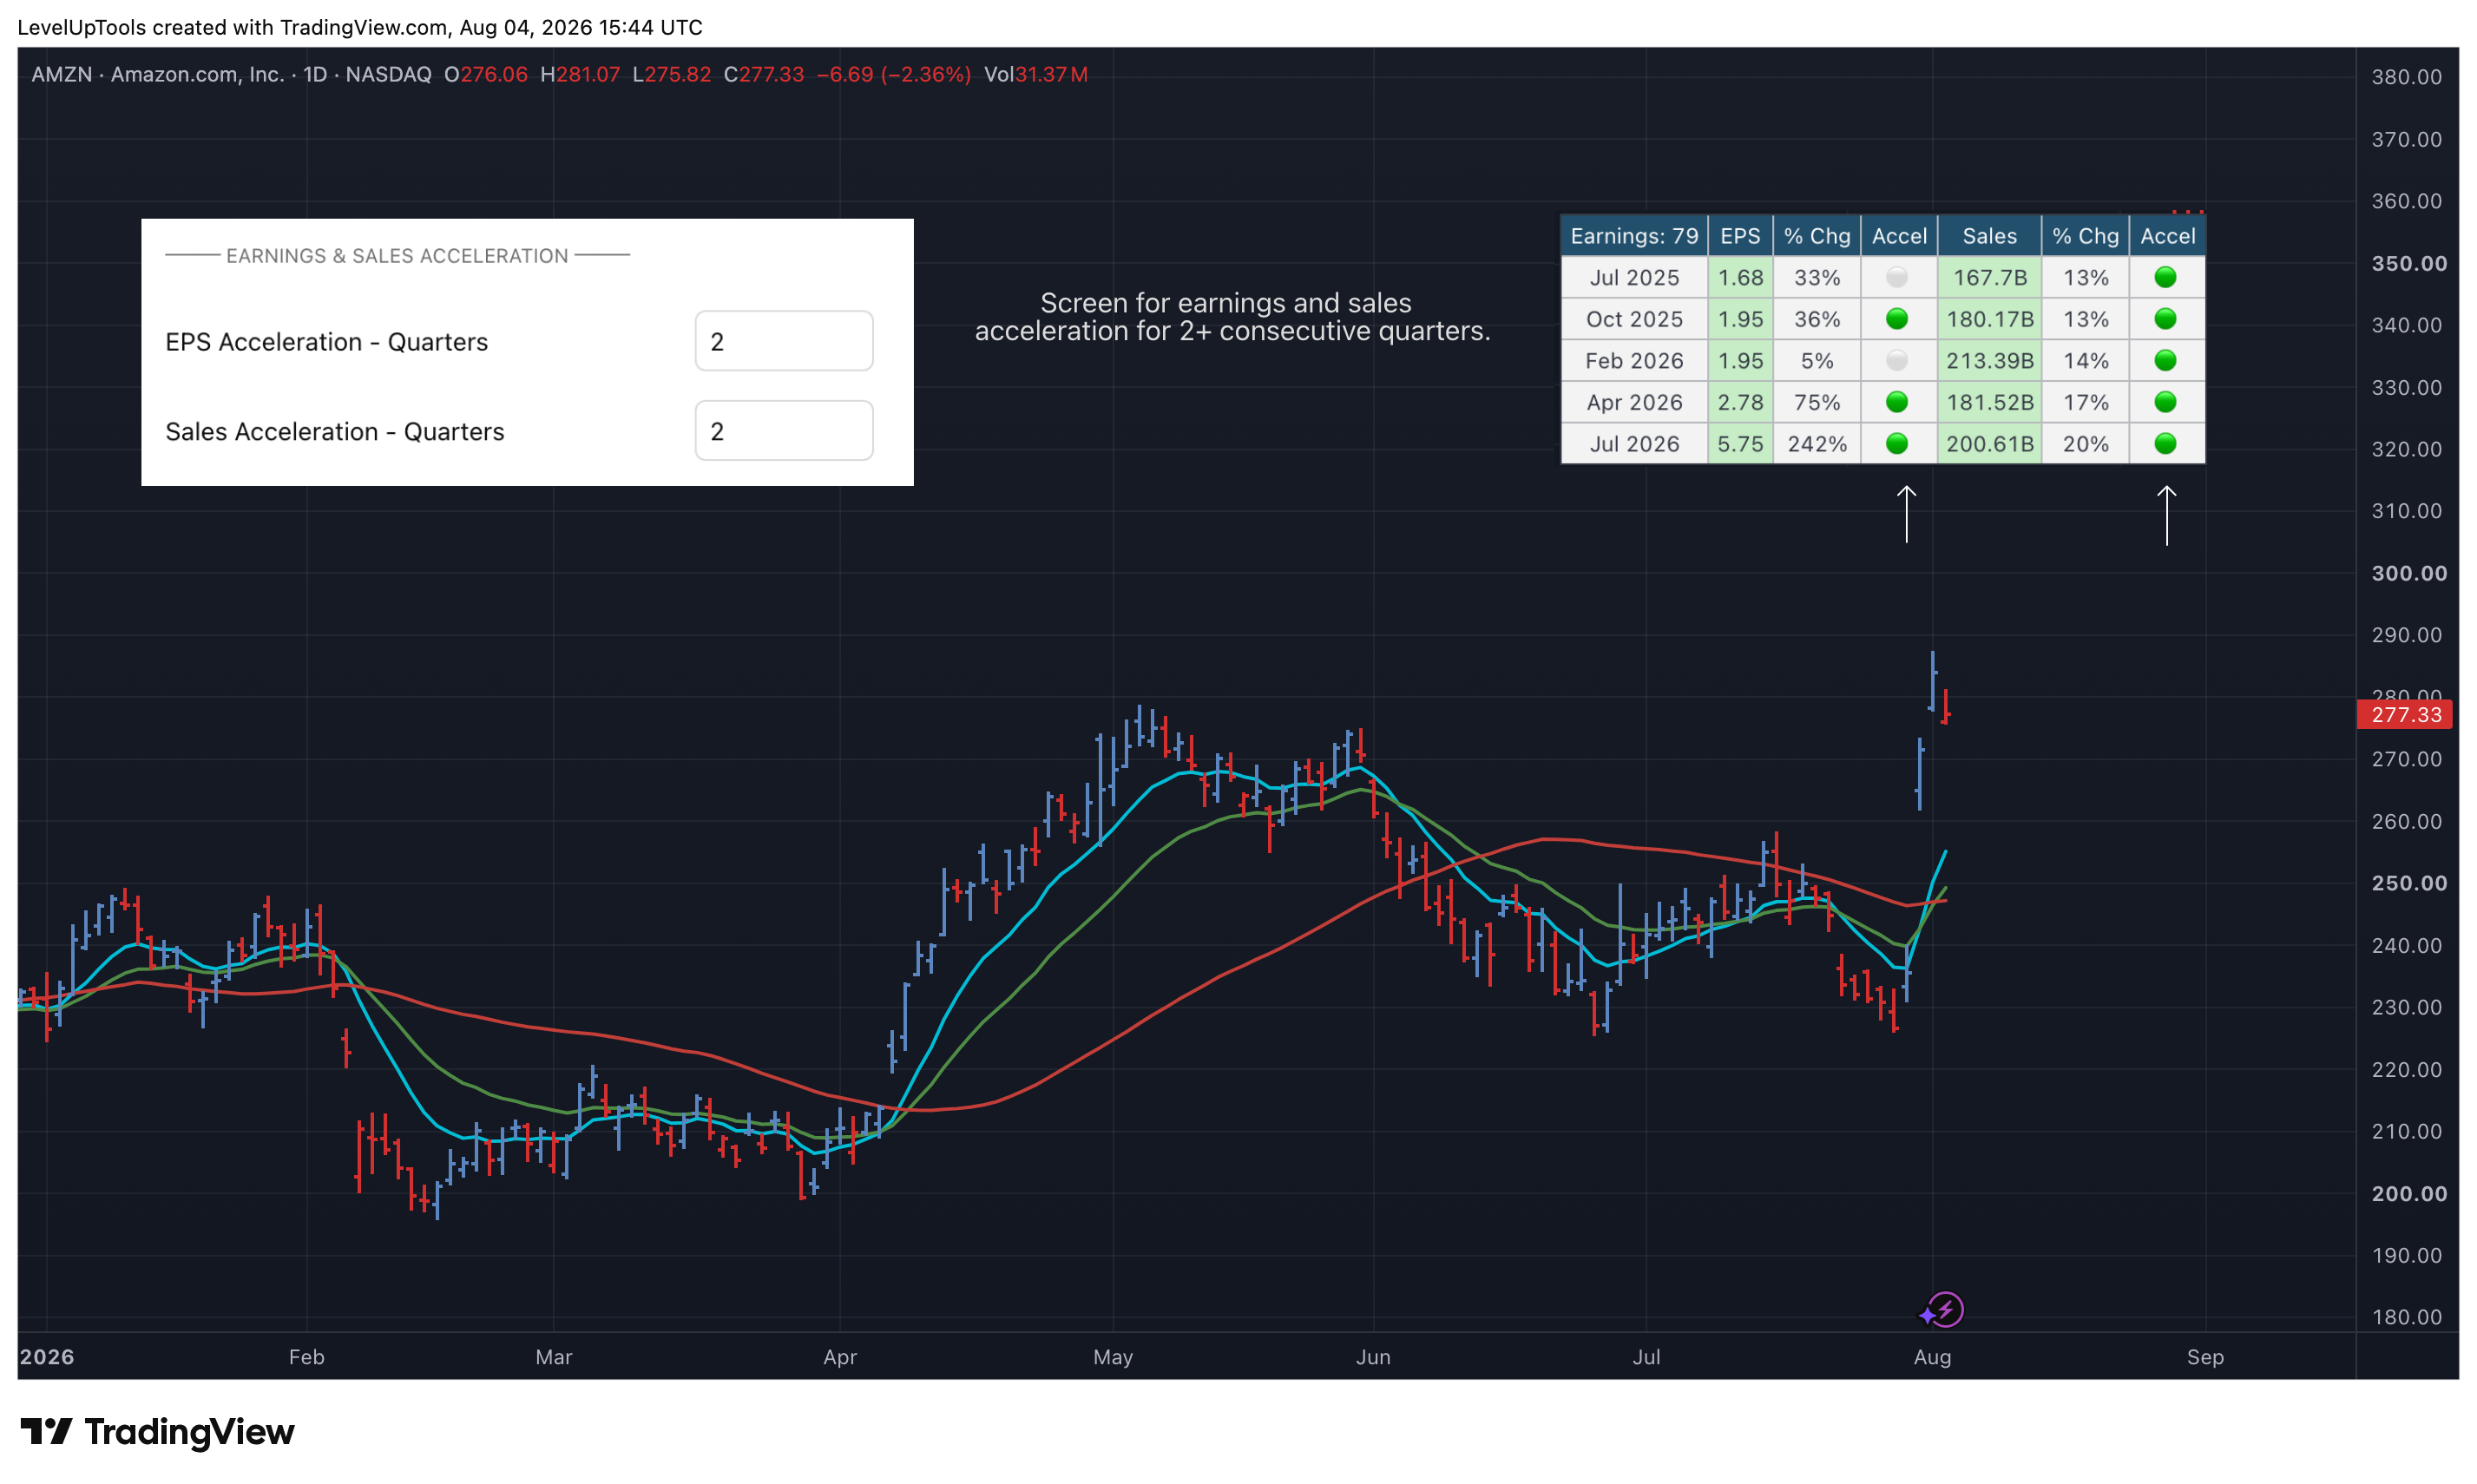Click the green Sales Accel dot for Oct 2025
This screenshot has height=1484, width=2477.
pos(2165,319)
